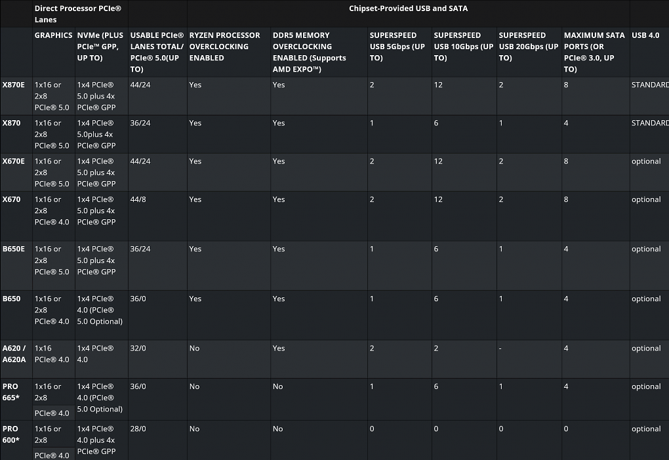This screenshot has width=669, height=460.
Task: Click the 32/0 lanes value for A620
Action: (x=138, y=348)
